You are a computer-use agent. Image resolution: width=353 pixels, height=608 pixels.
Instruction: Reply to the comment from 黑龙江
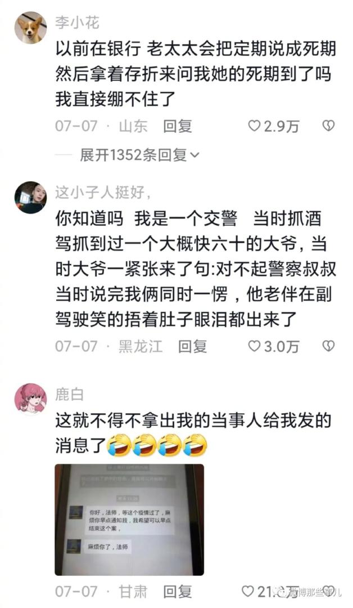[x=192, y=347]
